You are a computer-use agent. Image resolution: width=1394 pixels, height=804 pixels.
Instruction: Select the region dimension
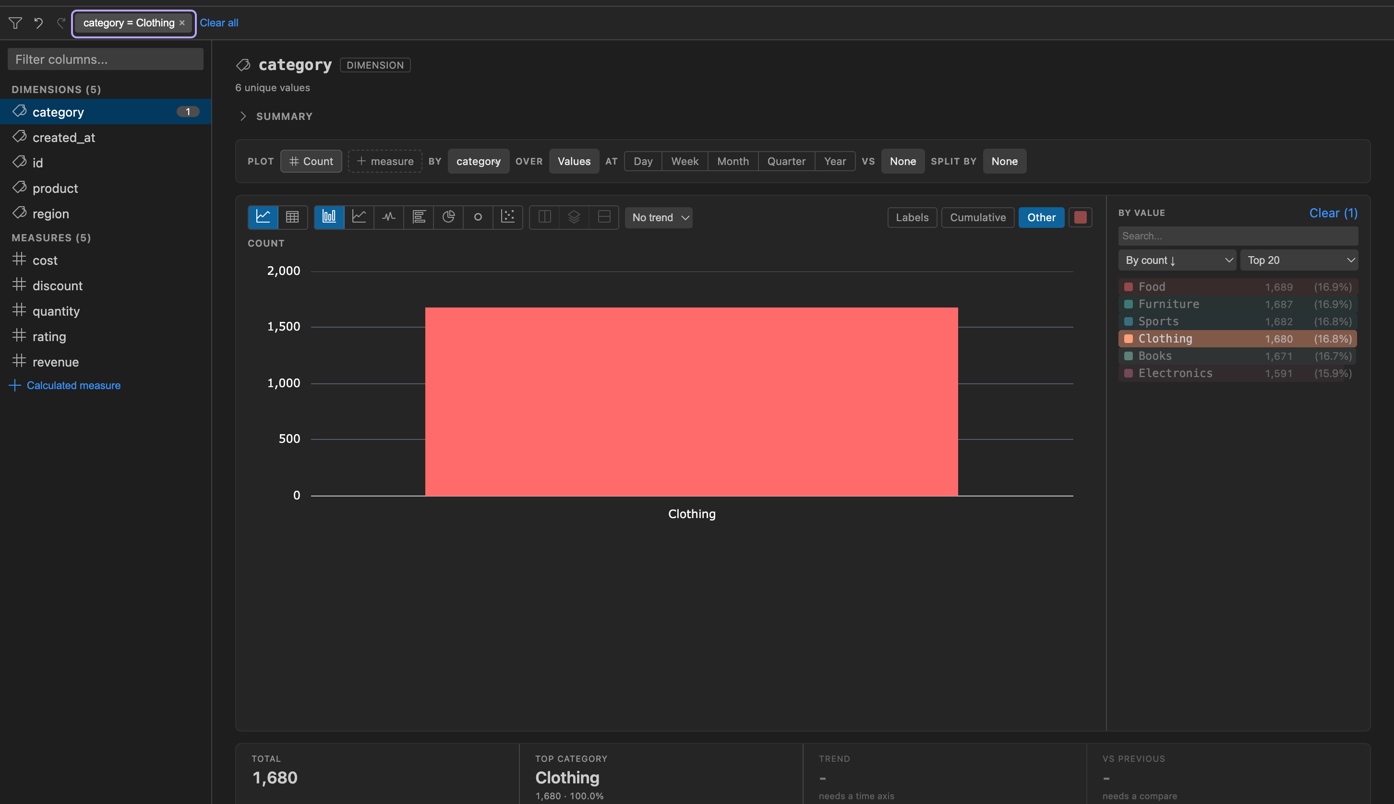point(106,213)
